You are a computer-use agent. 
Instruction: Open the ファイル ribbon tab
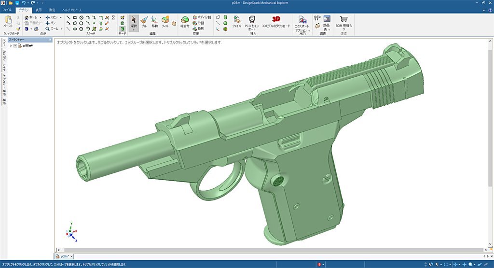click(7, 10)
